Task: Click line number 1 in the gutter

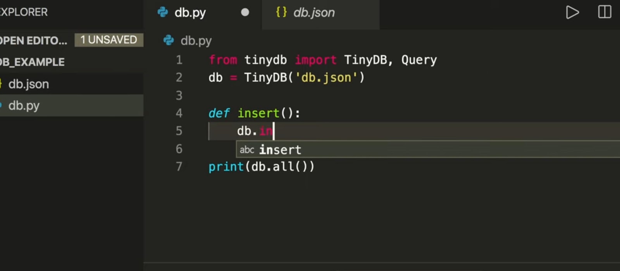Action: coord(179,60)
